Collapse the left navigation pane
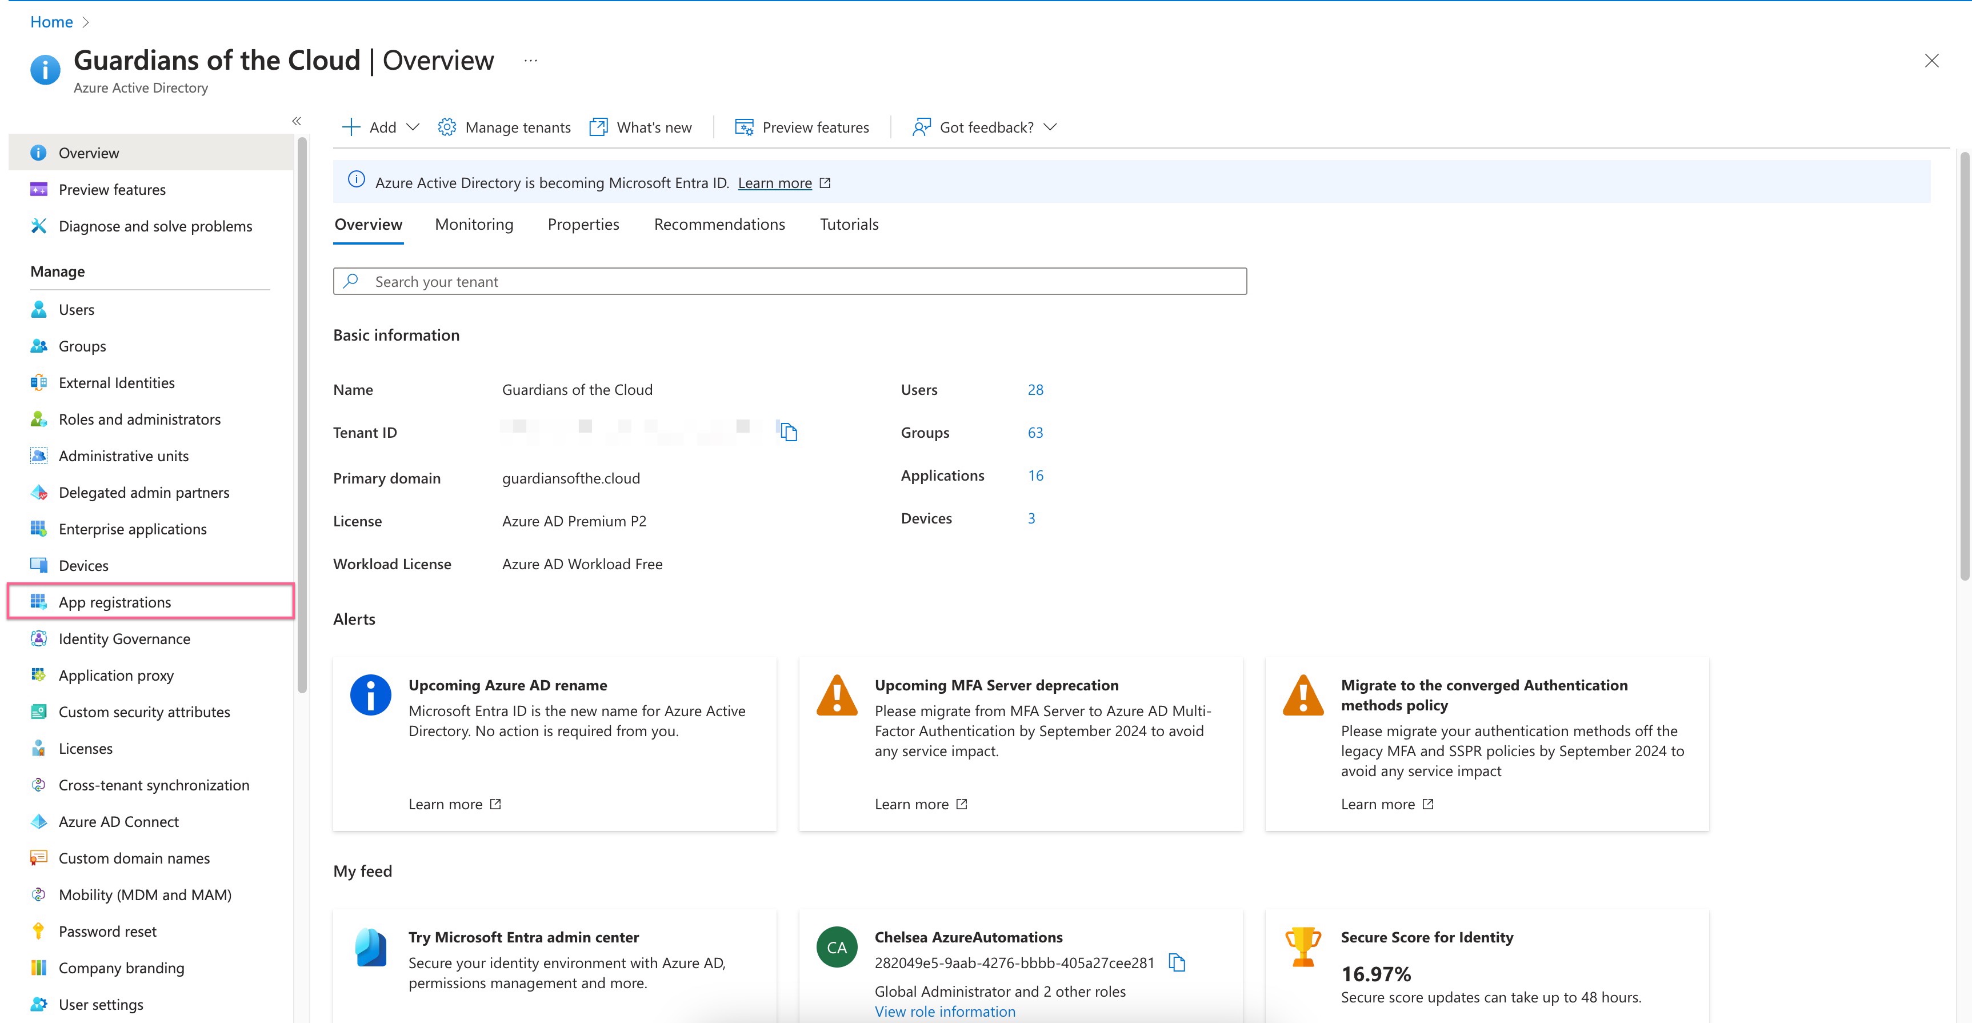This screenshot has height=1023, width=1972. [x=297, y=121]
